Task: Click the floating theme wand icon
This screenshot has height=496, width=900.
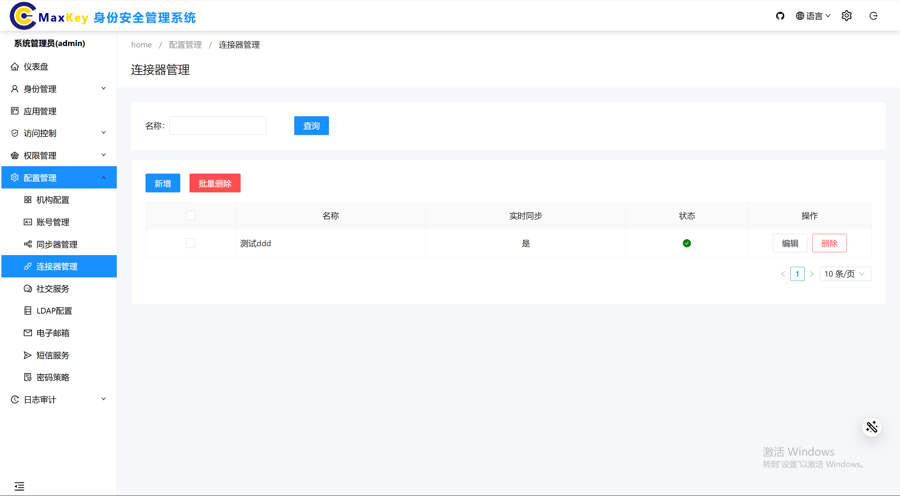Action: 872,427
